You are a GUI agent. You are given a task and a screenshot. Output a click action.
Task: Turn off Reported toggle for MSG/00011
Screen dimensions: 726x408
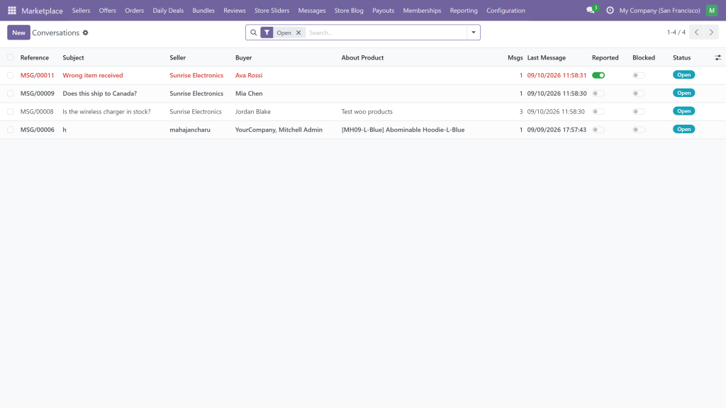click(x=598, y=75)
